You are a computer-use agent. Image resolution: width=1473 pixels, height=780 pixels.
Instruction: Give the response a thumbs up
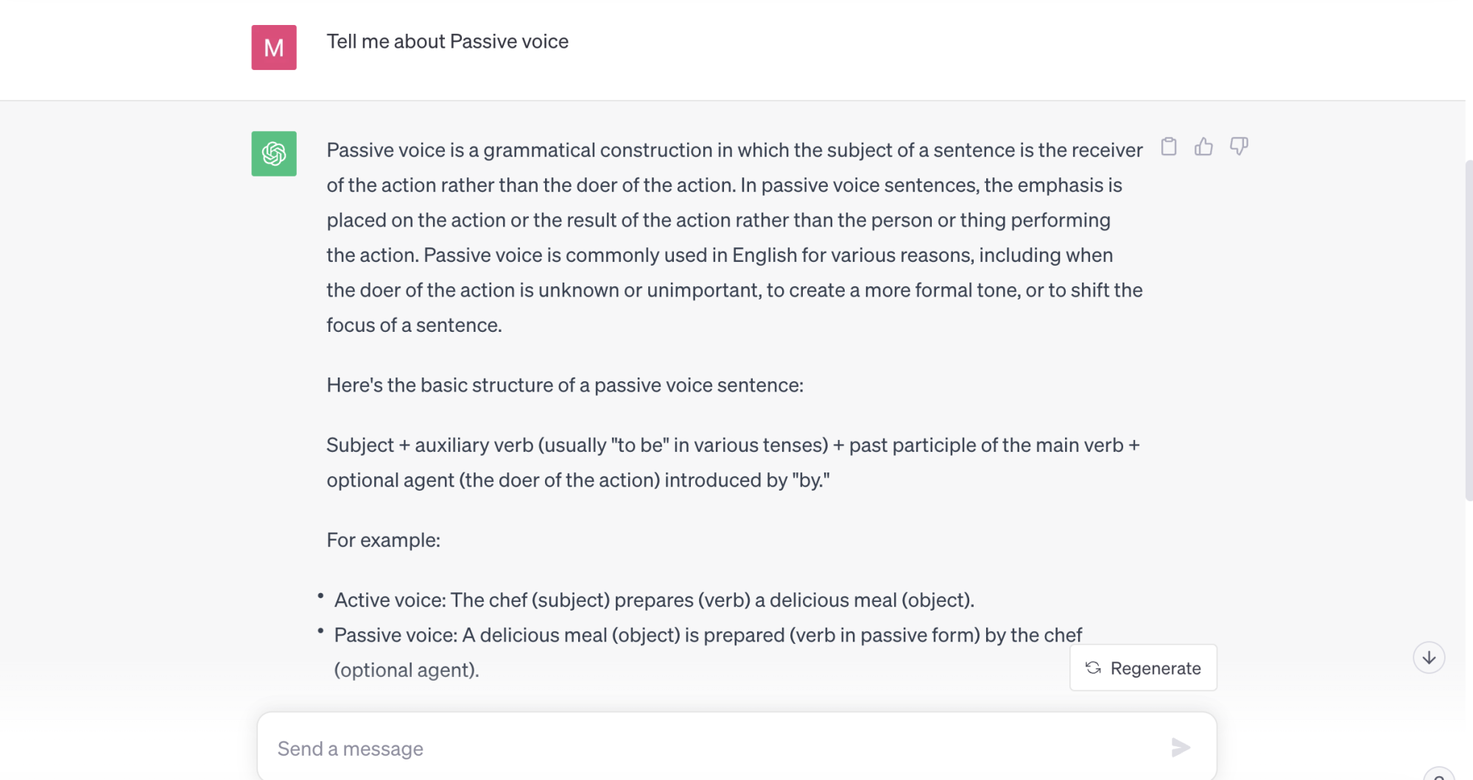pos(1203,146)
